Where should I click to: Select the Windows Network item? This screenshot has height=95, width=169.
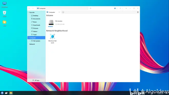click(x=52, y=39)
